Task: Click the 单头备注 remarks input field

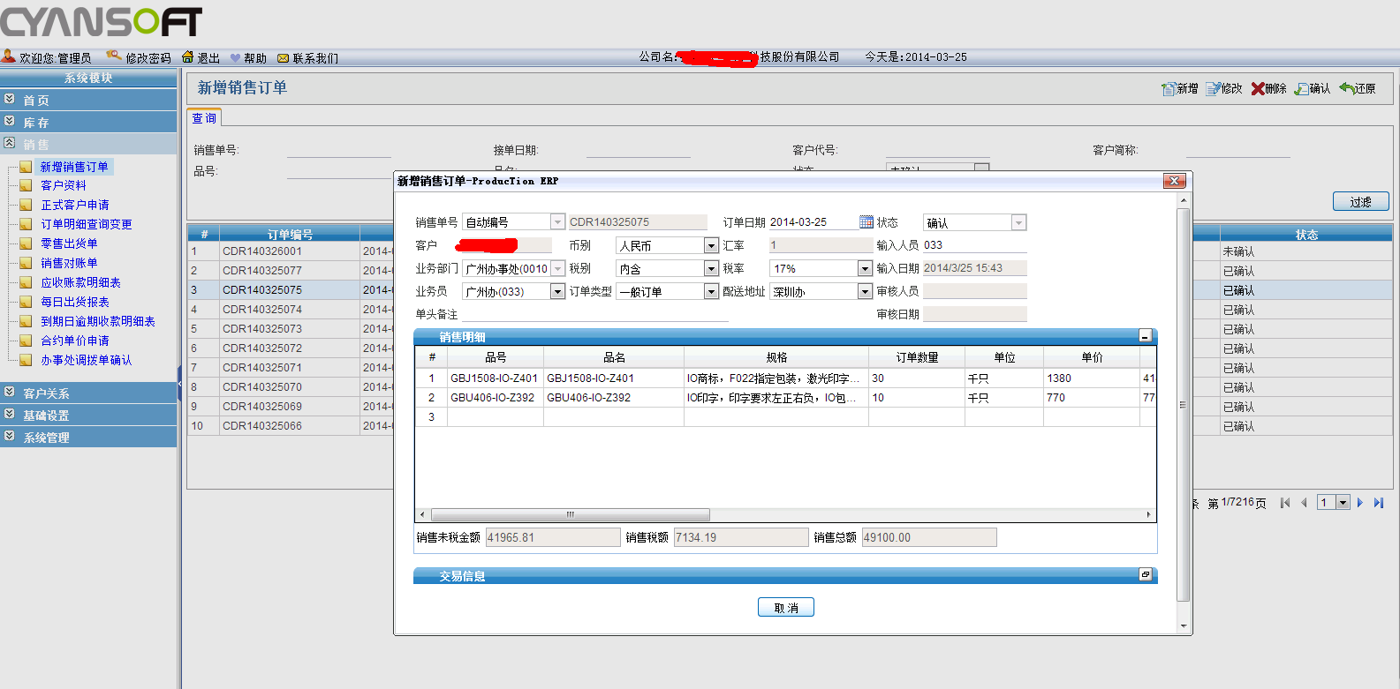Action: point(594,314)
